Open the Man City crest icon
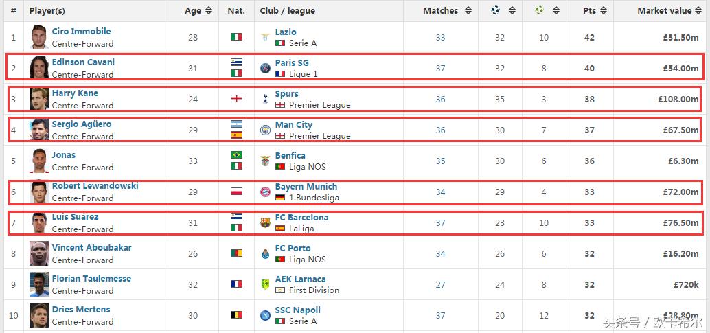 (265, 130)
